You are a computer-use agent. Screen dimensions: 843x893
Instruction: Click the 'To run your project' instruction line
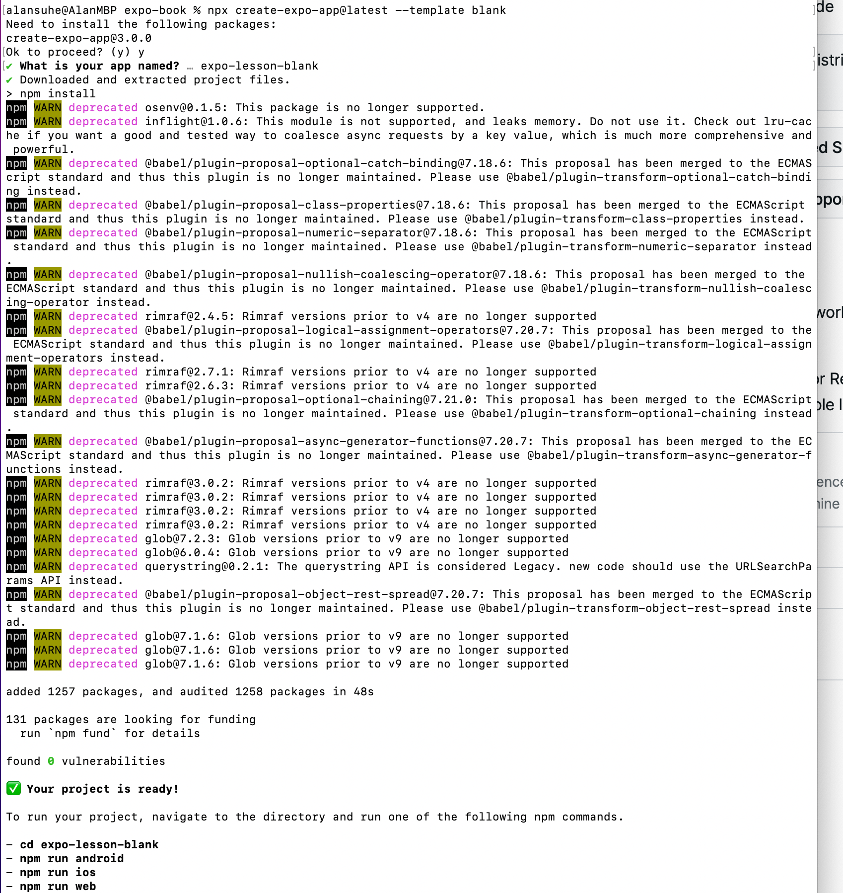[315, 817]
